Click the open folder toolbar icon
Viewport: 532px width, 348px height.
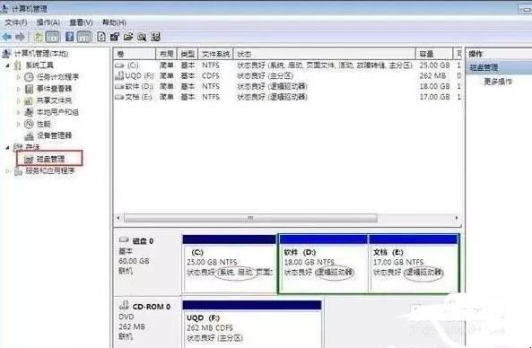[x=128, y=37]
